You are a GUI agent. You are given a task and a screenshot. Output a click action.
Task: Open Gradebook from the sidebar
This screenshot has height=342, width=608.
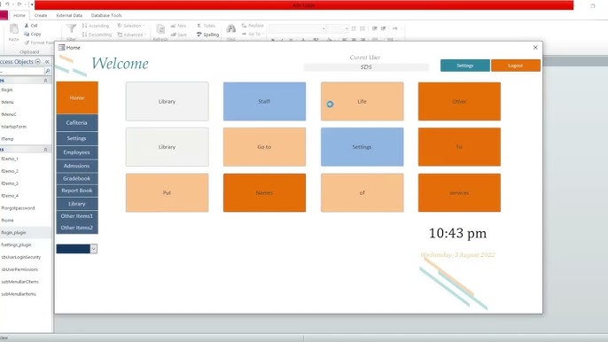tap(77, 179)
